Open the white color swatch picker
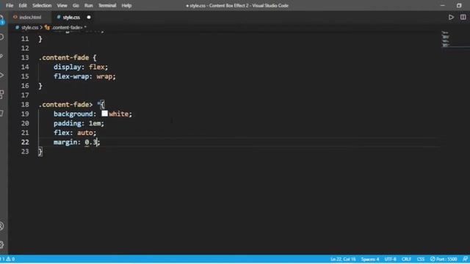The width and height of the screenshot is (470, 264). [104, 114]
